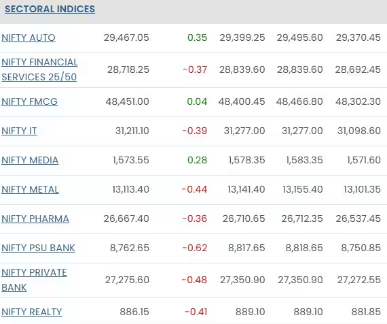Viewport: 387px width, 324px height.
Task: Click NIFTY FMCG value 48,451.00
Action: (x=128, y=101)
